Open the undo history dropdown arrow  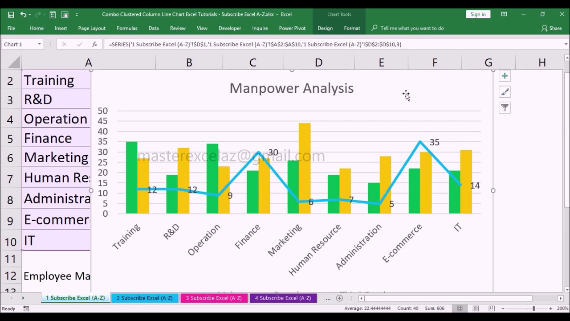tap(30, 15)
